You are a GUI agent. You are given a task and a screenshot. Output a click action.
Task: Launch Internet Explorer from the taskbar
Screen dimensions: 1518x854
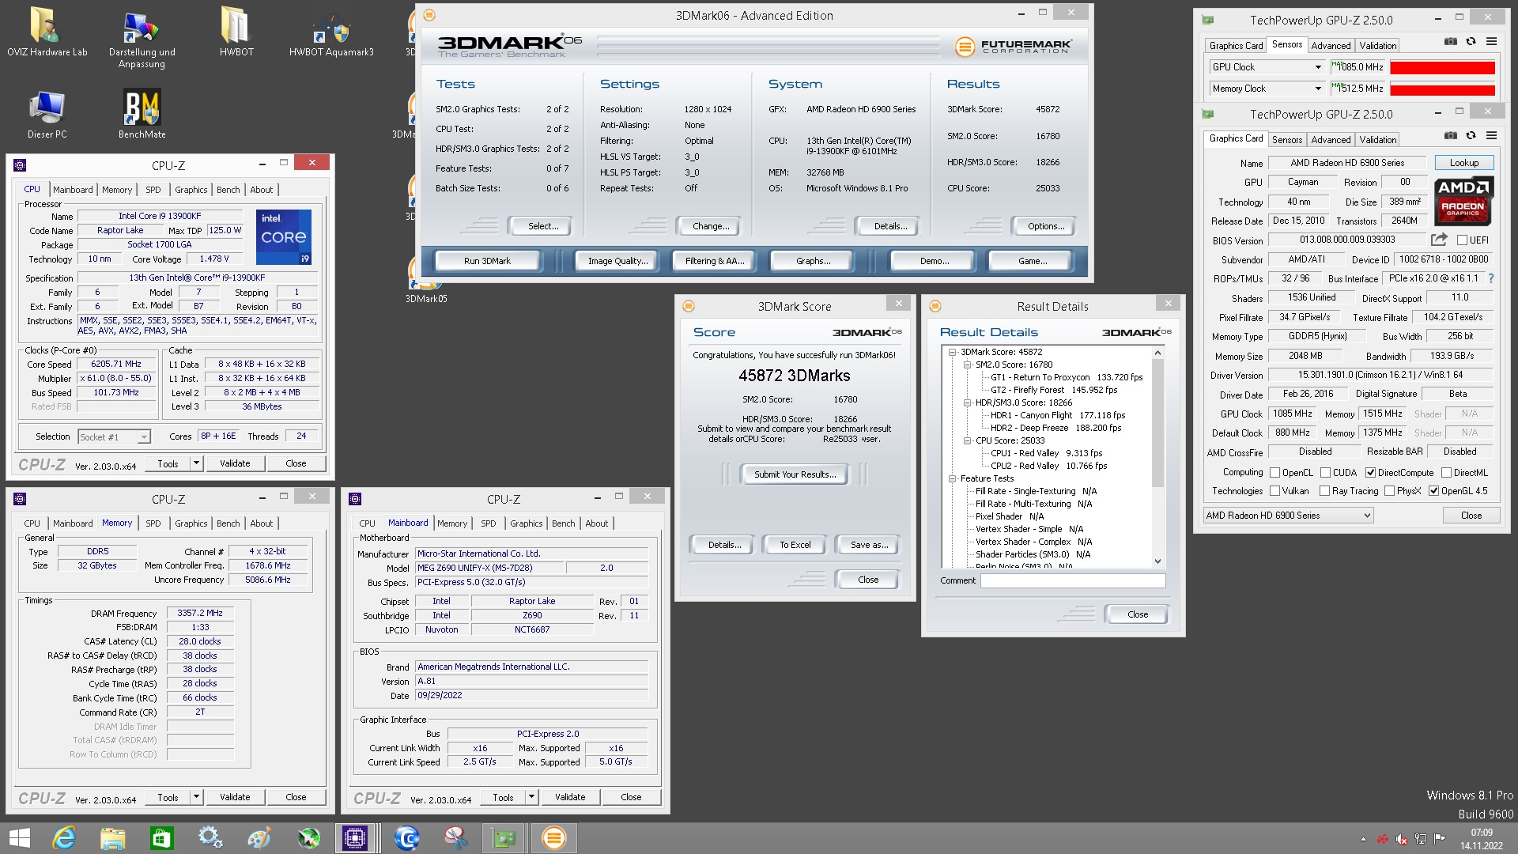tap(63, 838)
